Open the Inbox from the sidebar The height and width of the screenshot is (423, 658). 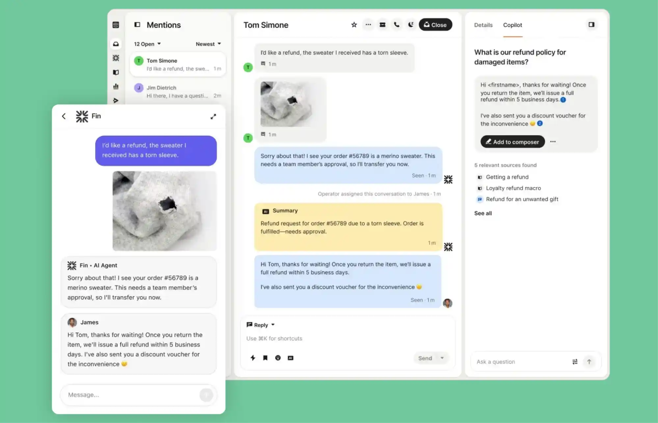[116, 44]
